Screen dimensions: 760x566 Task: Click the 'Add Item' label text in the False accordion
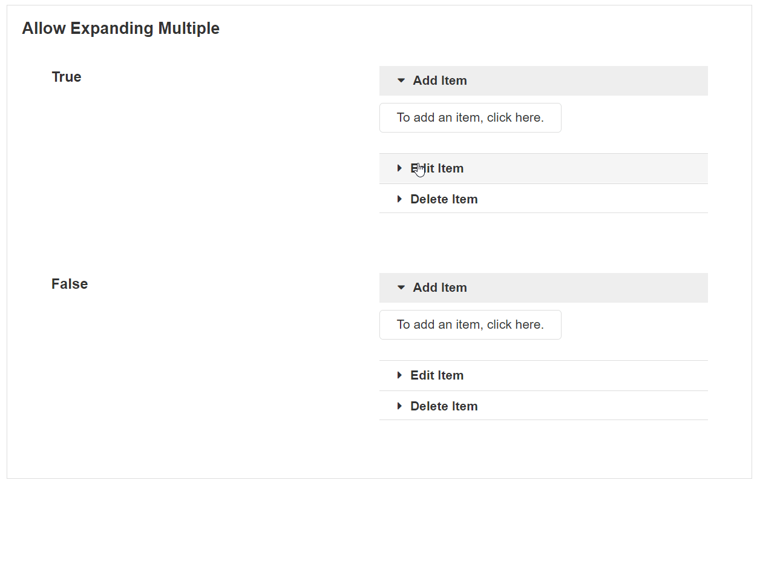440,288
